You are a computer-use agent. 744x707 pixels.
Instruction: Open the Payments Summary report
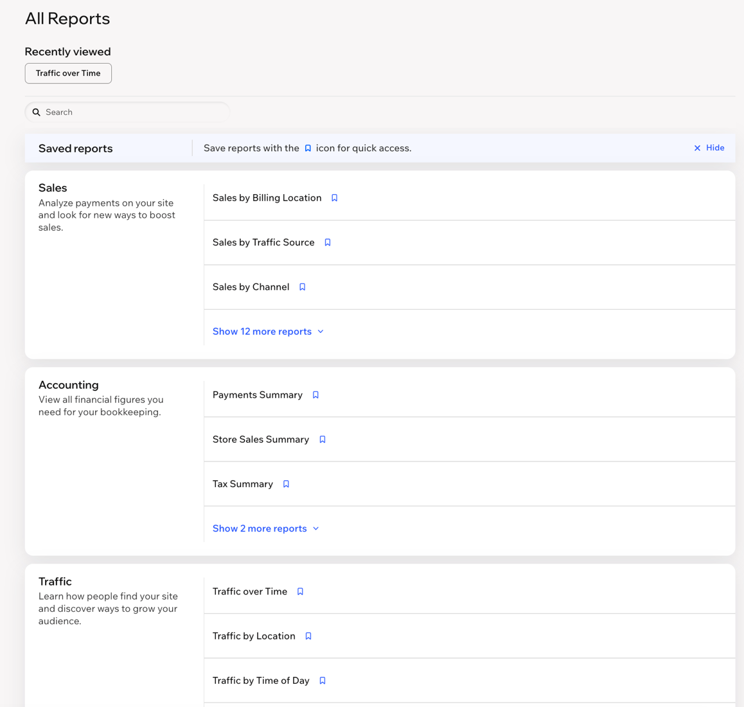258,395
